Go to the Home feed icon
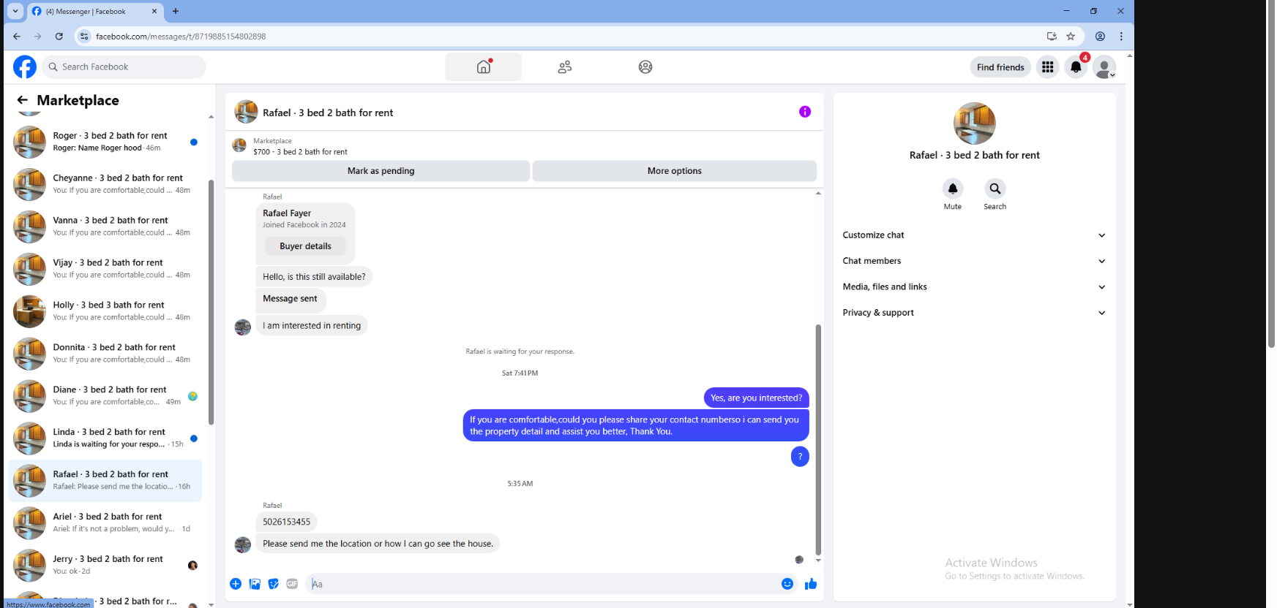 tap(484, 66)
